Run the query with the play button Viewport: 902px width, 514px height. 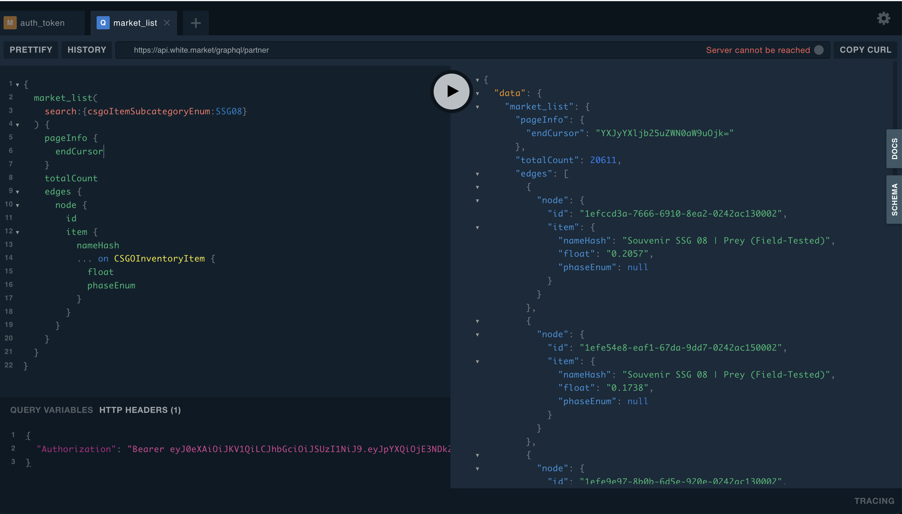(x=451, y=92)
